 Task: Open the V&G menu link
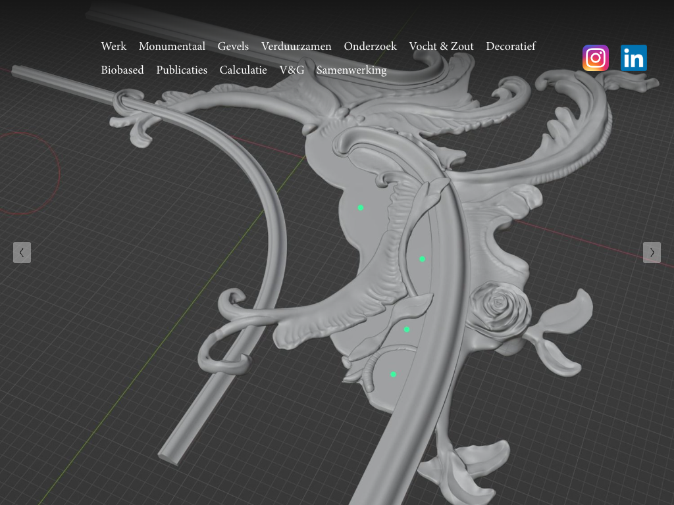pyautogui.click(x=292, y=70)
